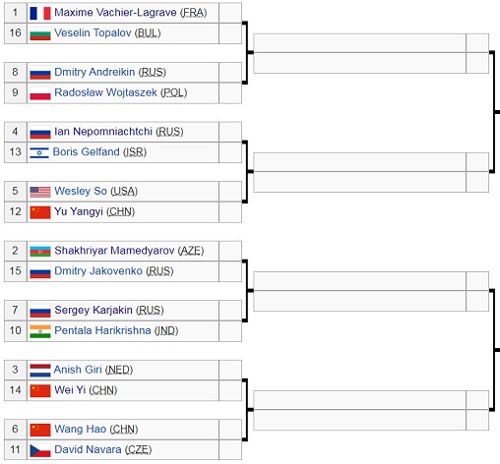Click the French flag icon beside Vachier-Lagrave

click(x=40, y=14)
